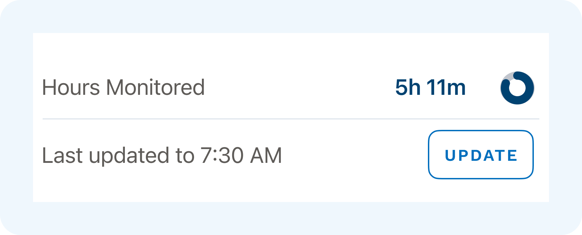Select the 5h hours value
This screenshot has height=235, width=582.
tap(408, 87)
